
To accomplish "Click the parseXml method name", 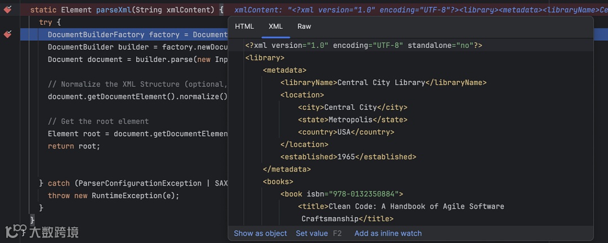I will pos(114,10).
